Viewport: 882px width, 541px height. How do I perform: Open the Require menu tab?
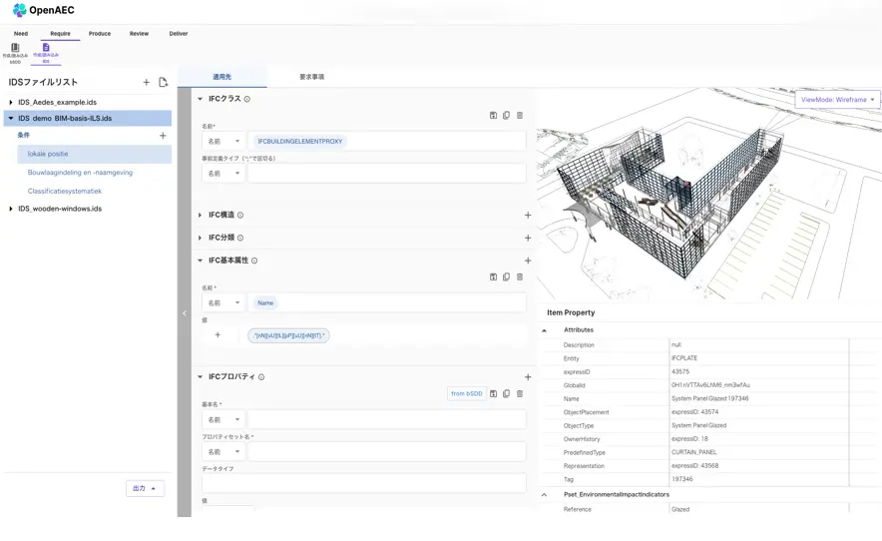[60, 34]
